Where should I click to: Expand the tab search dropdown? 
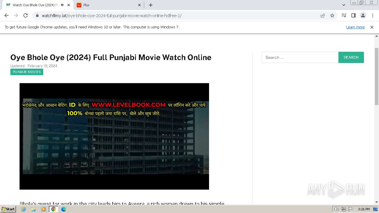tap(344, 5)
